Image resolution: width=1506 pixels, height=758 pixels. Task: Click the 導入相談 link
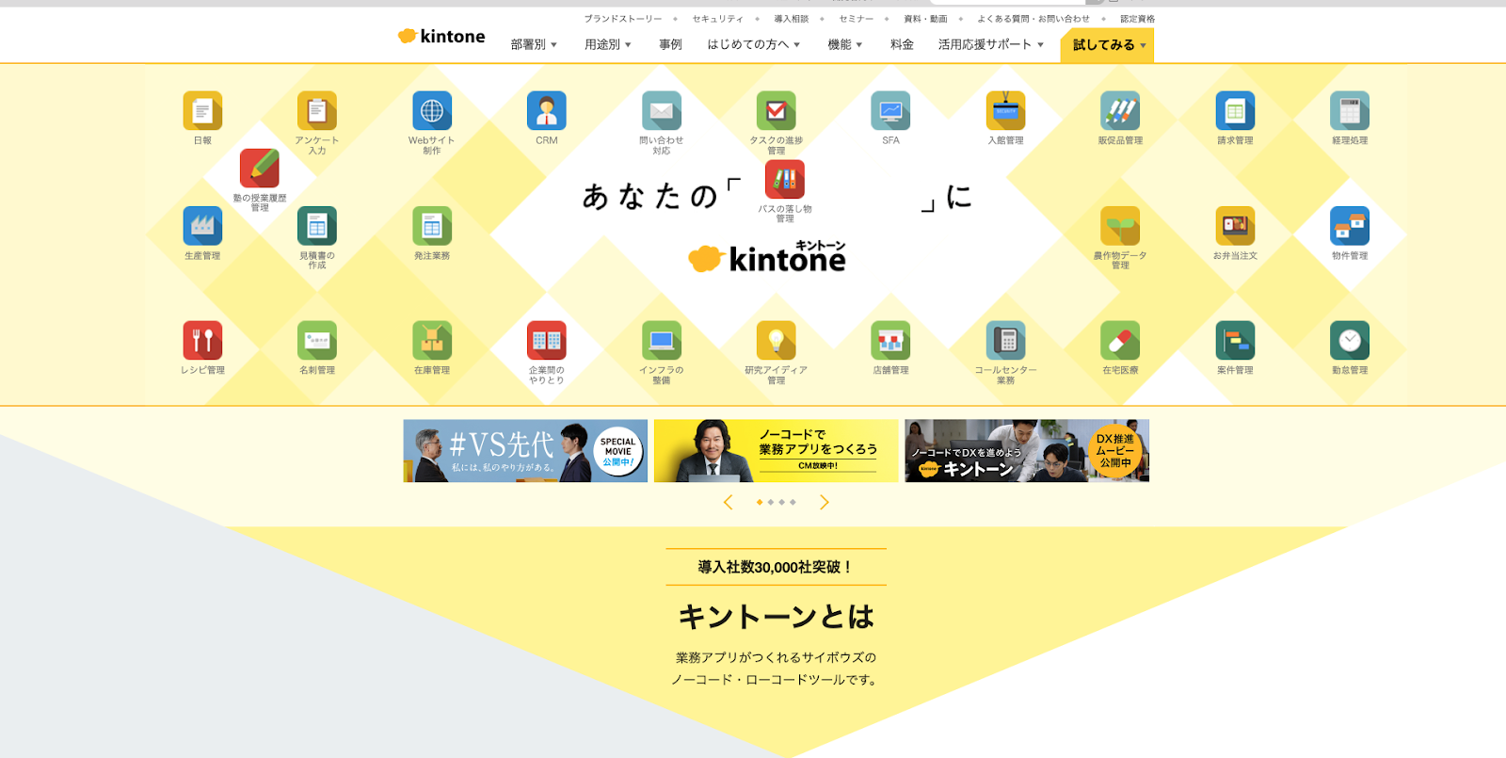(x=792, y=19)
